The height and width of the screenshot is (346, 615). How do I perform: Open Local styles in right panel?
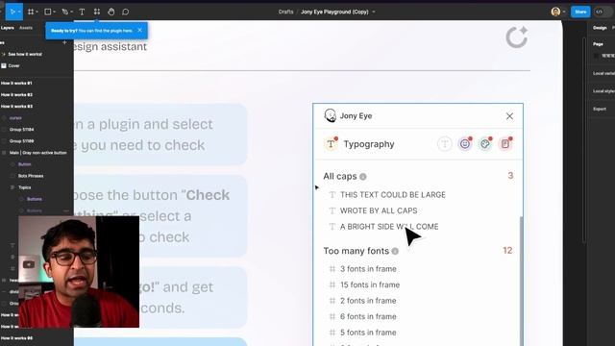point(603,91)
